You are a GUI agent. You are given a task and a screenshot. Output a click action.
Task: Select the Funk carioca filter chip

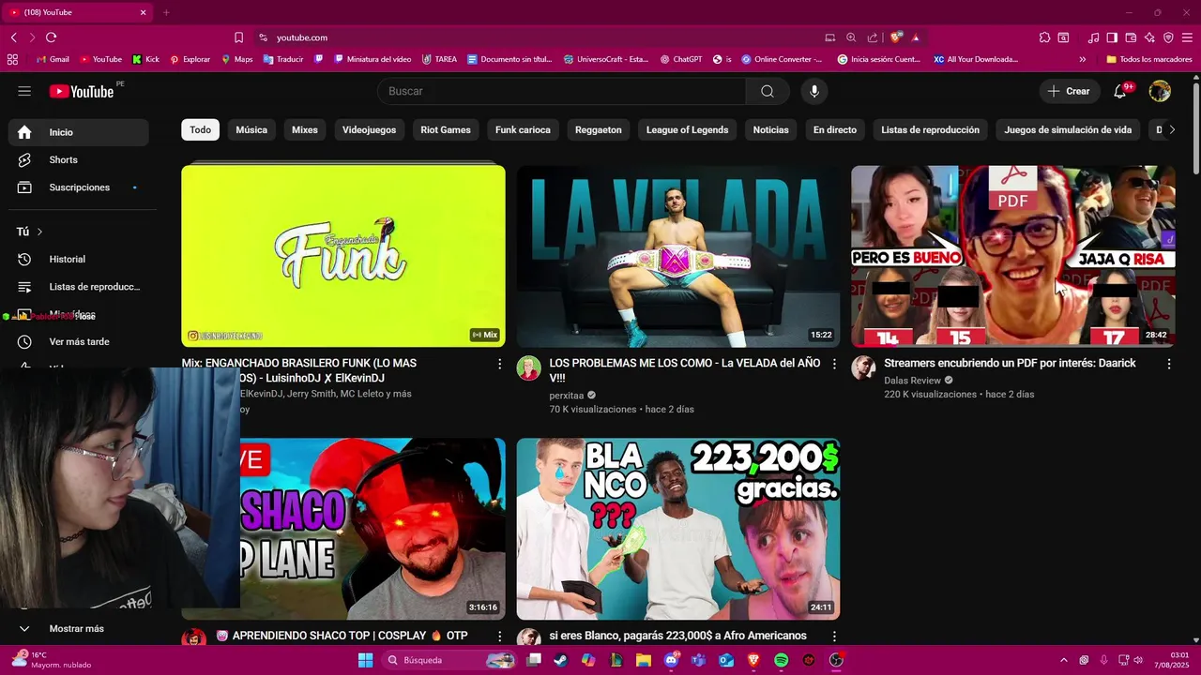click(523, 130)
